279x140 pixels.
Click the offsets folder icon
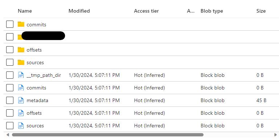(x=21, y=50)
